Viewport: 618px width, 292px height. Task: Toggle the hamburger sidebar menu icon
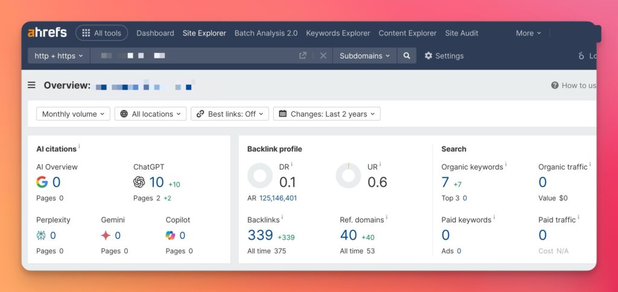32,85
